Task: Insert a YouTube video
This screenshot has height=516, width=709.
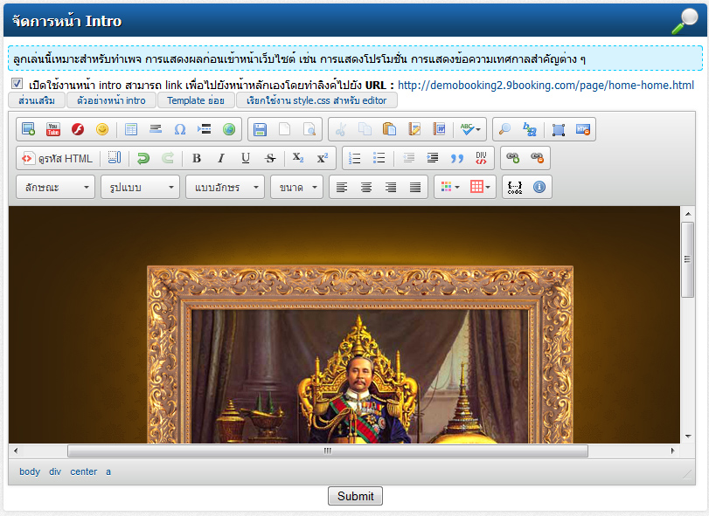Action: click(x=53, y=129)
